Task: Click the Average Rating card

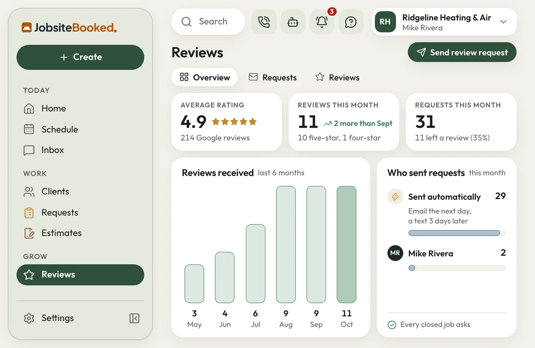Action: point(227,122)
